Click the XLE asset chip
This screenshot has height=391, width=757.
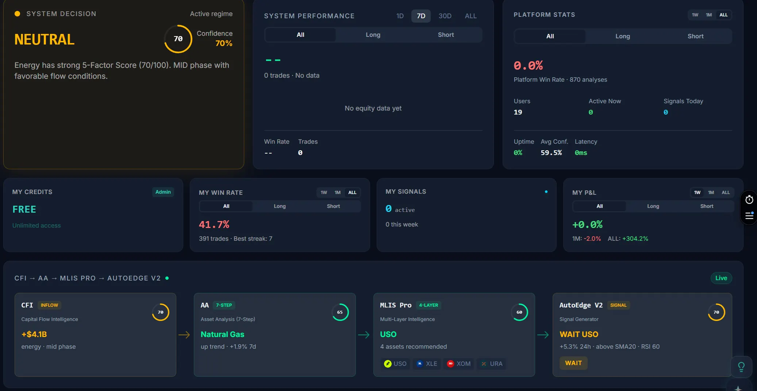pyautogui.click(x=427, y=364)
